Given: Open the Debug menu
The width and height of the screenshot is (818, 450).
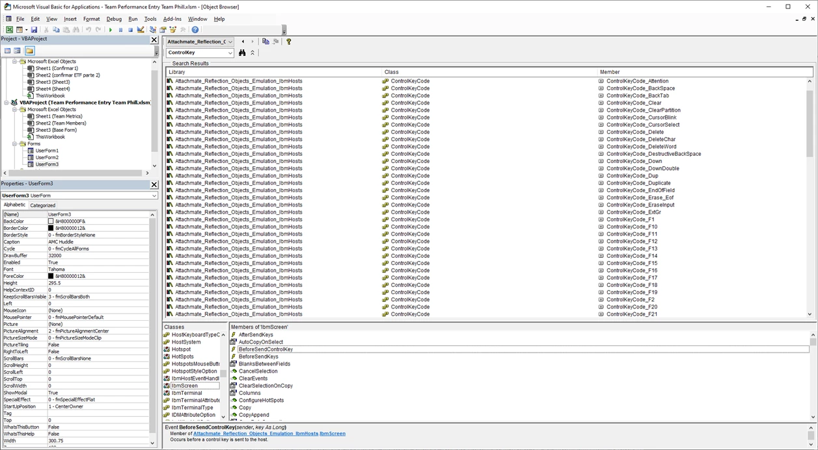Looking at the screenshot, I should [114, 19].
